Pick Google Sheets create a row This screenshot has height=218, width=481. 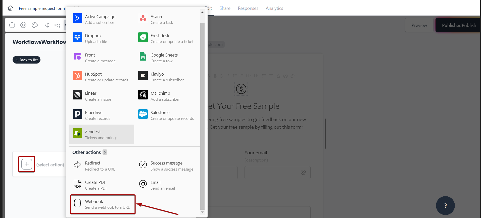tap(167, 58)
